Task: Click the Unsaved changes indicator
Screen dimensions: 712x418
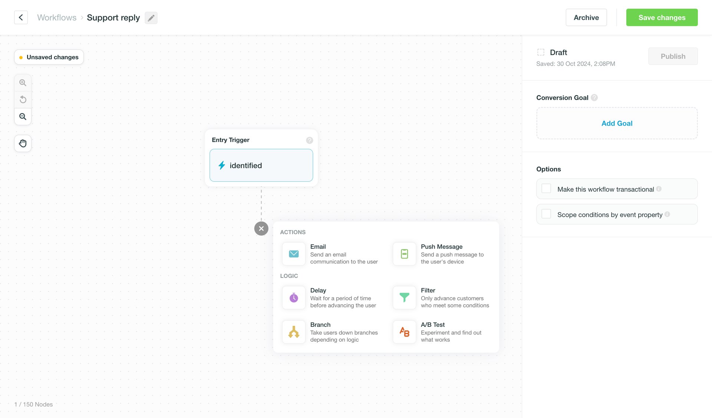Action: (x=49, y=57)
